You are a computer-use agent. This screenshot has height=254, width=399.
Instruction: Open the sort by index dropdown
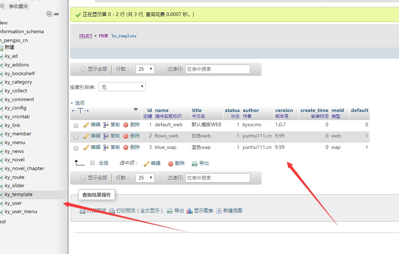coord(122,87)
